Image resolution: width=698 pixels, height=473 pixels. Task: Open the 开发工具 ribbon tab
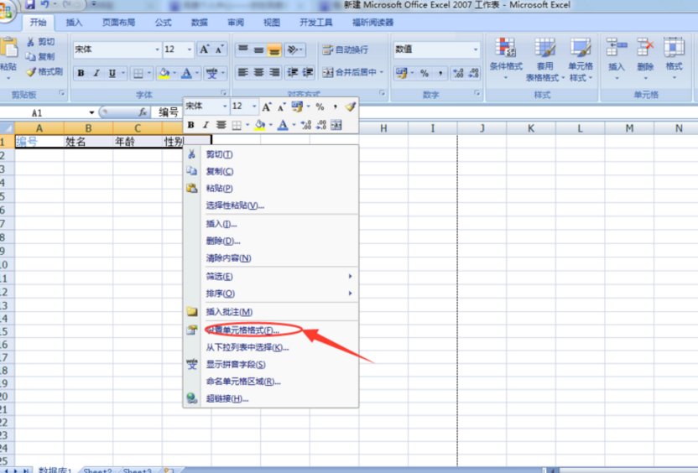click(315, 23)
